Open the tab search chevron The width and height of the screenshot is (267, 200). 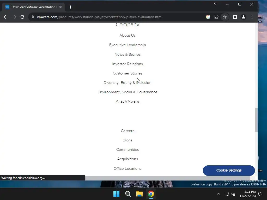tap(216, 4)
